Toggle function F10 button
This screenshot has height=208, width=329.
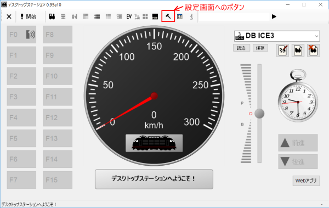[58, 76]
